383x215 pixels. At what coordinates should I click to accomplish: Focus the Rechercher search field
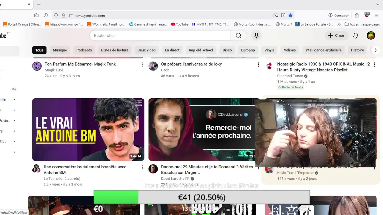[x=160, y=36]
